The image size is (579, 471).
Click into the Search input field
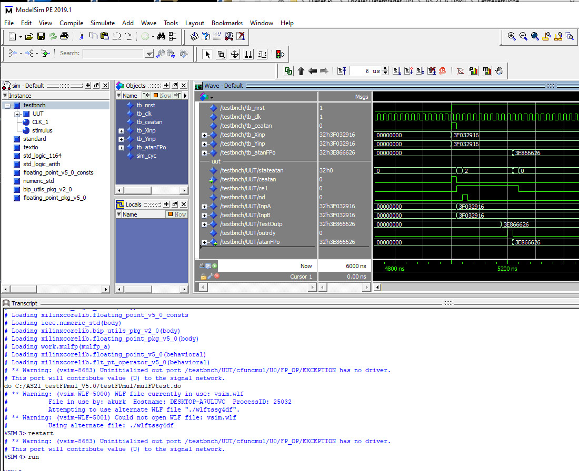113,54
